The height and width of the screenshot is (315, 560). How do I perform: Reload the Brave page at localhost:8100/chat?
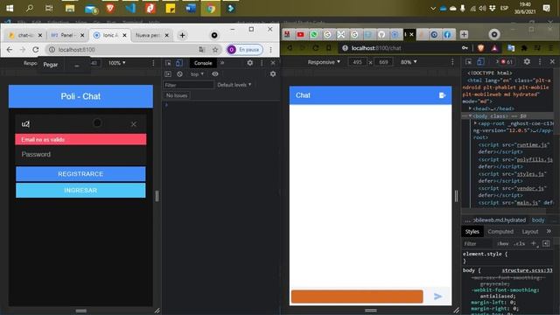click(316, 48)
